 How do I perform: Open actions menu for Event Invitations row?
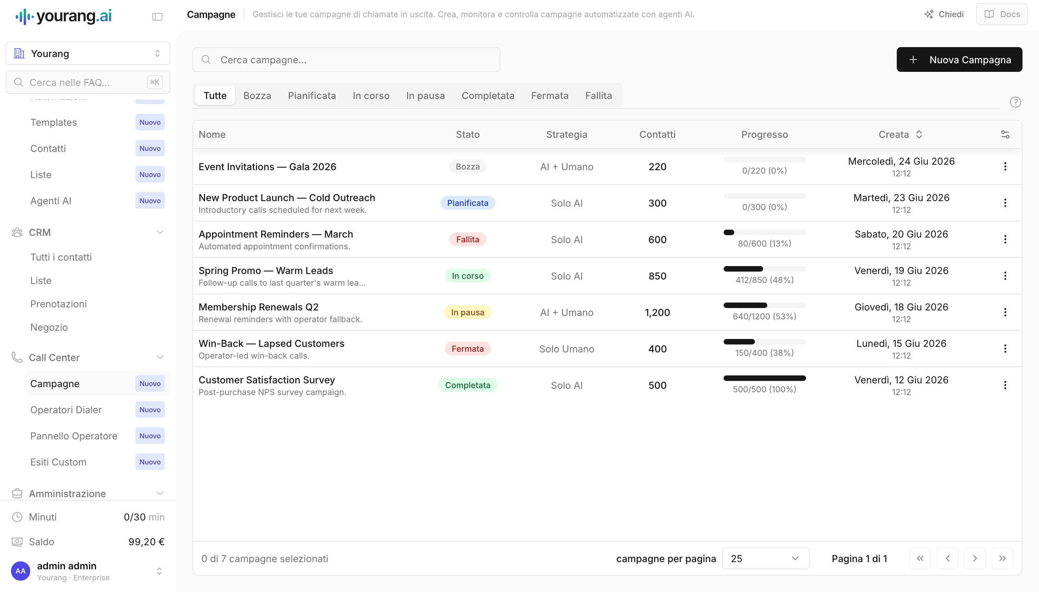[1005, 166]
